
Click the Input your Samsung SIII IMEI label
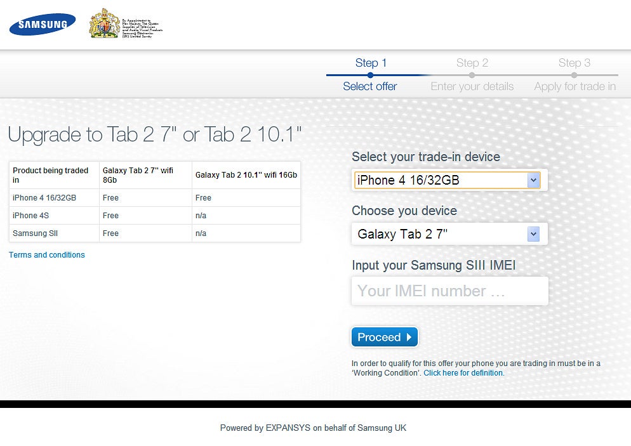[434, 265]
